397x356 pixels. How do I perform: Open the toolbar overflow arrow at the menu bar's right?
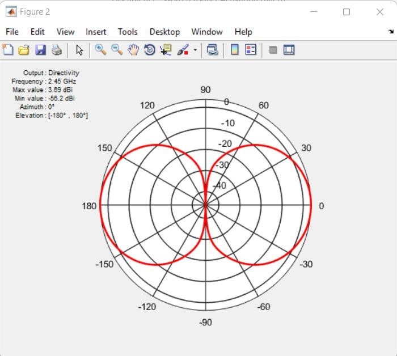pyautogui.click(x=391, y=32)
